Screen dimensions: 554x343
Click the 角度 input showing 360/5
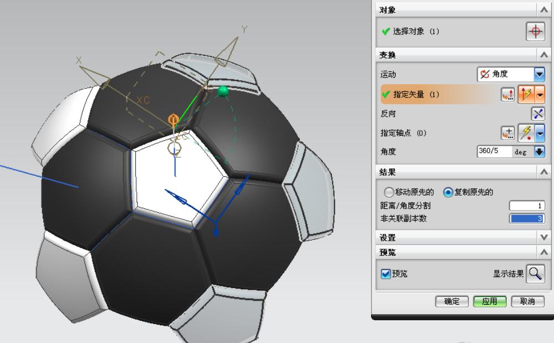(x=493, y=151)
